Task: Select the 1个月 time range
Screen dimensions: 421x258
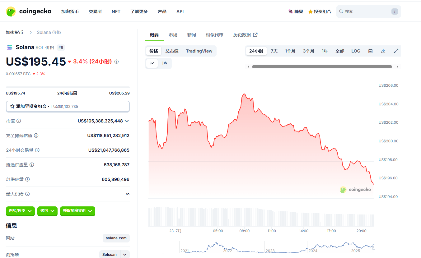Action: coord(290,51)
